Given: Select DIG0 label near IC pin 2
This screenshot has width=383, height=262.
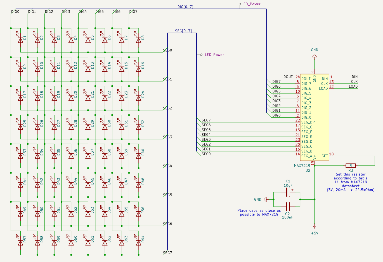Looking at the screenshot, I should 276,115.
